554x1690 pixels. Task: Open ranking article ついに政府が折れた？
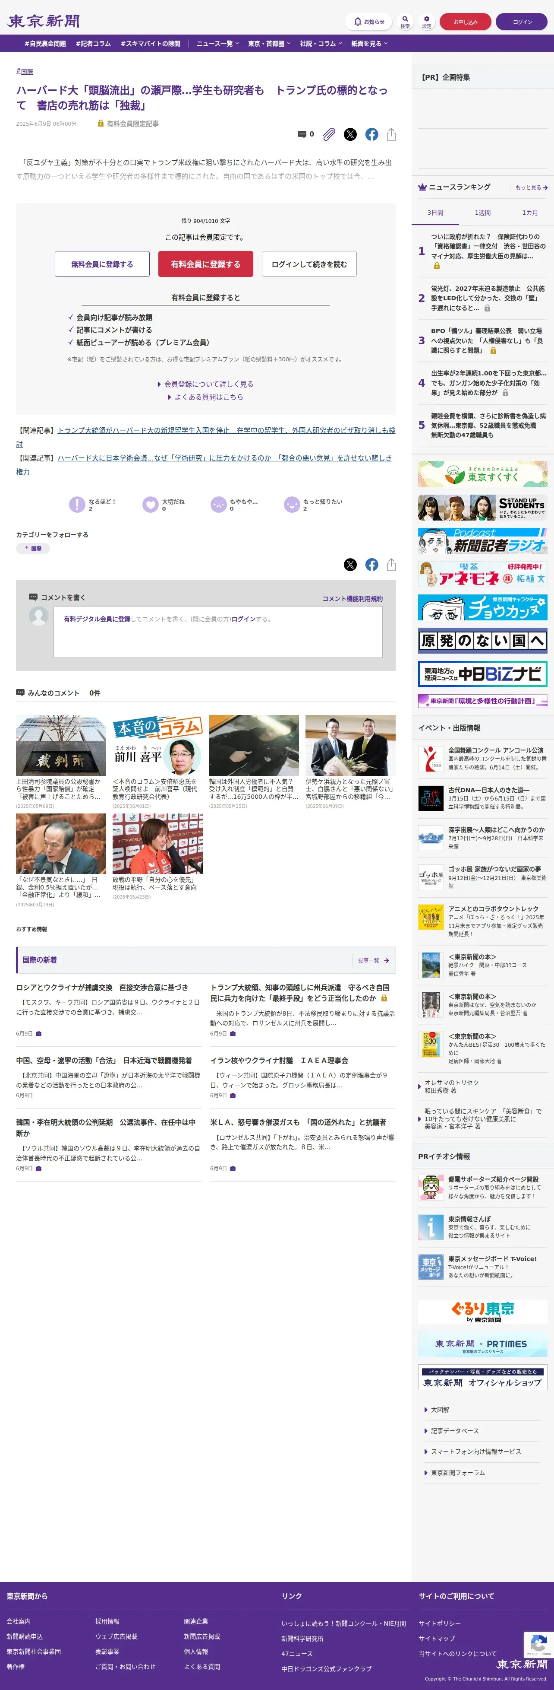point(488,247)
